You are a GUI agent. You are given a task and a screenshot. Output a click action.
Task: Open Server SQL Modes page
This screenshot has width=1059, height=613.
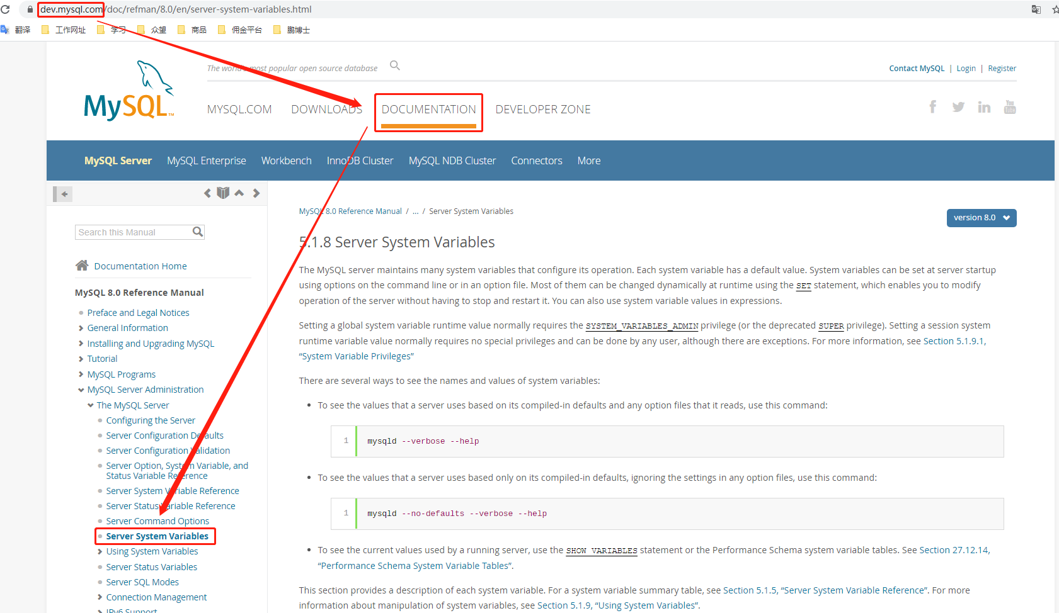point(142,582)
